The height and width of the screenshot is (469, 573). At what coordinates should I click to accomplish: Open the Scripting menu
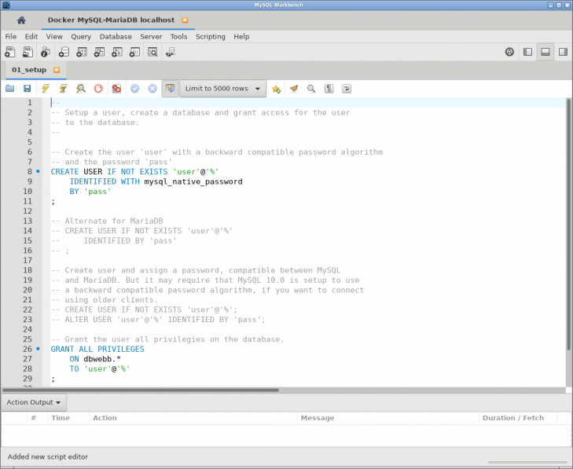click(211, 36)
